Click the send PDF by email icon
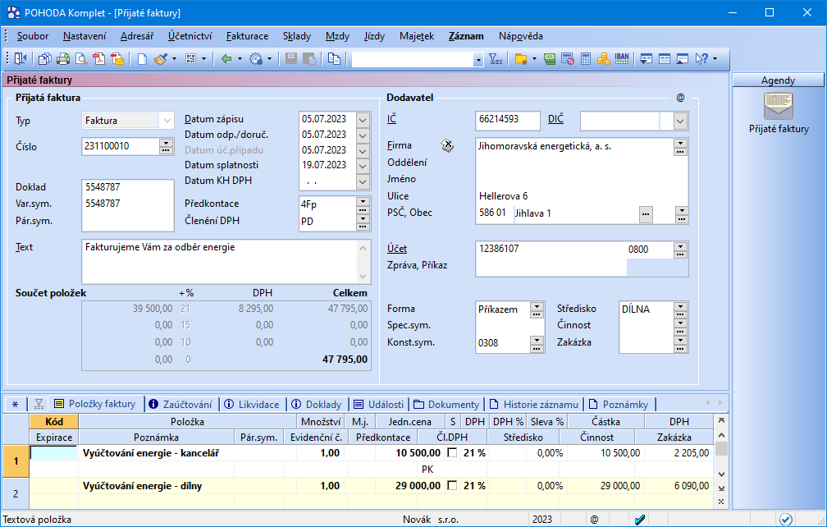827x527 pixels. [x=117, y=58]
